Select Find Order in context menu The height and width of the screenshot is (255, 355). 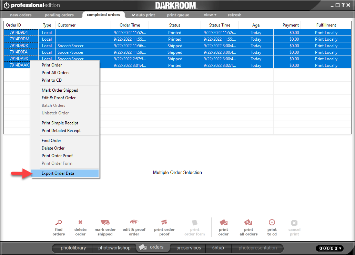[65, 141]
